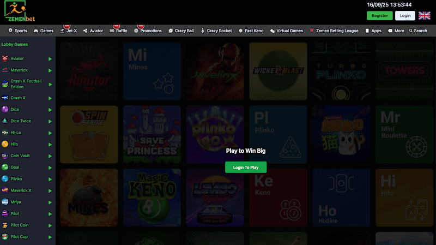Change language via UK flag icon
This screenshot has height=245, width=436.
[425, 16]
